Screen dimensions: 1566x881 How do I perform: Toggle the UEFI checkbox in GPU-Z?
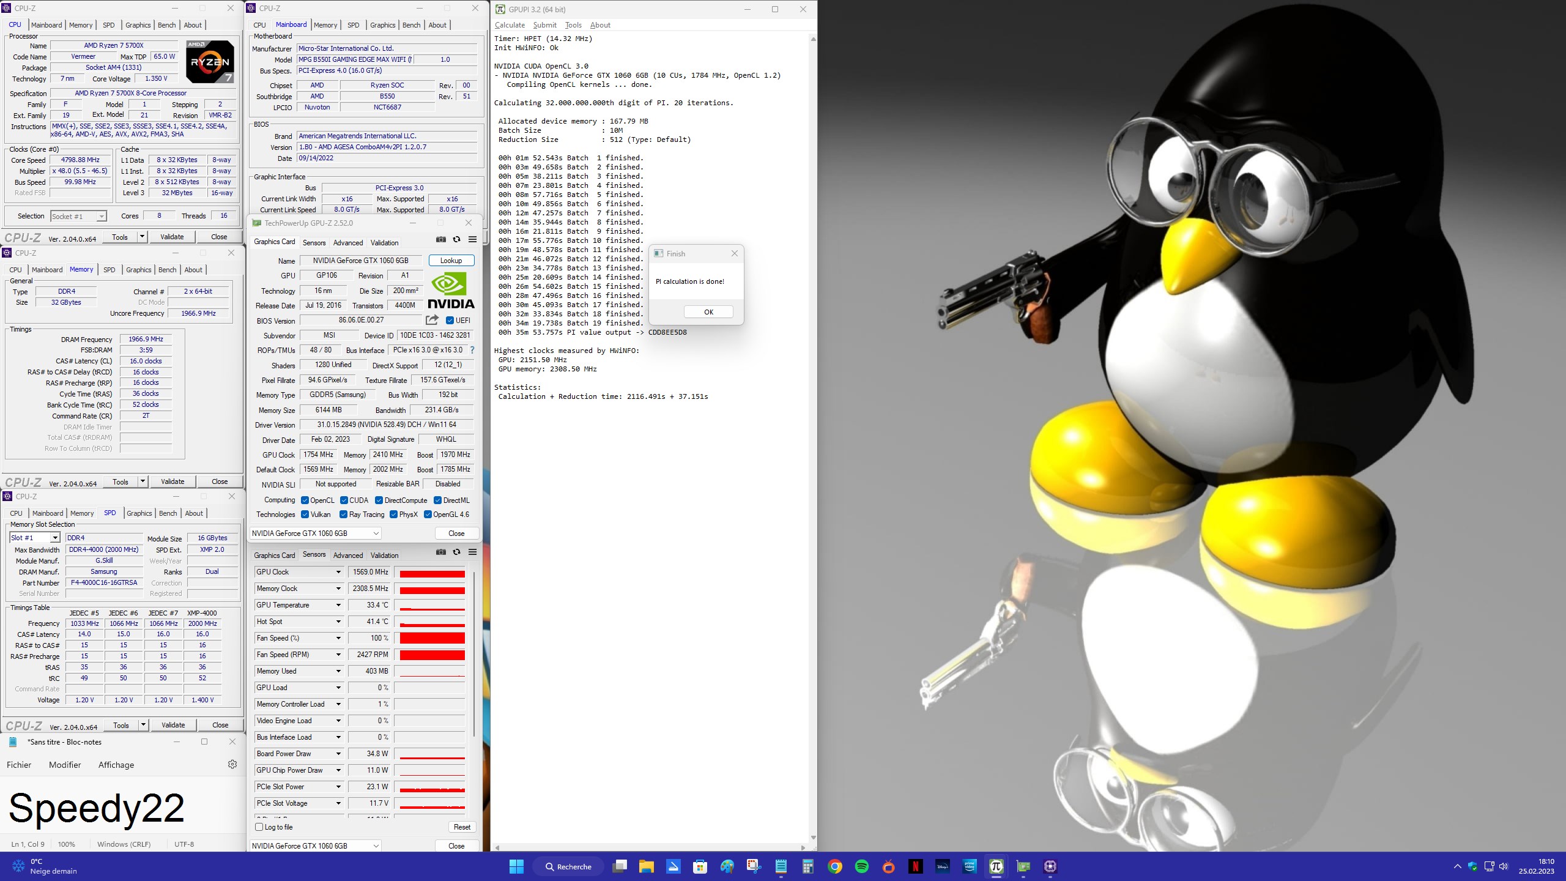(450, 320)
